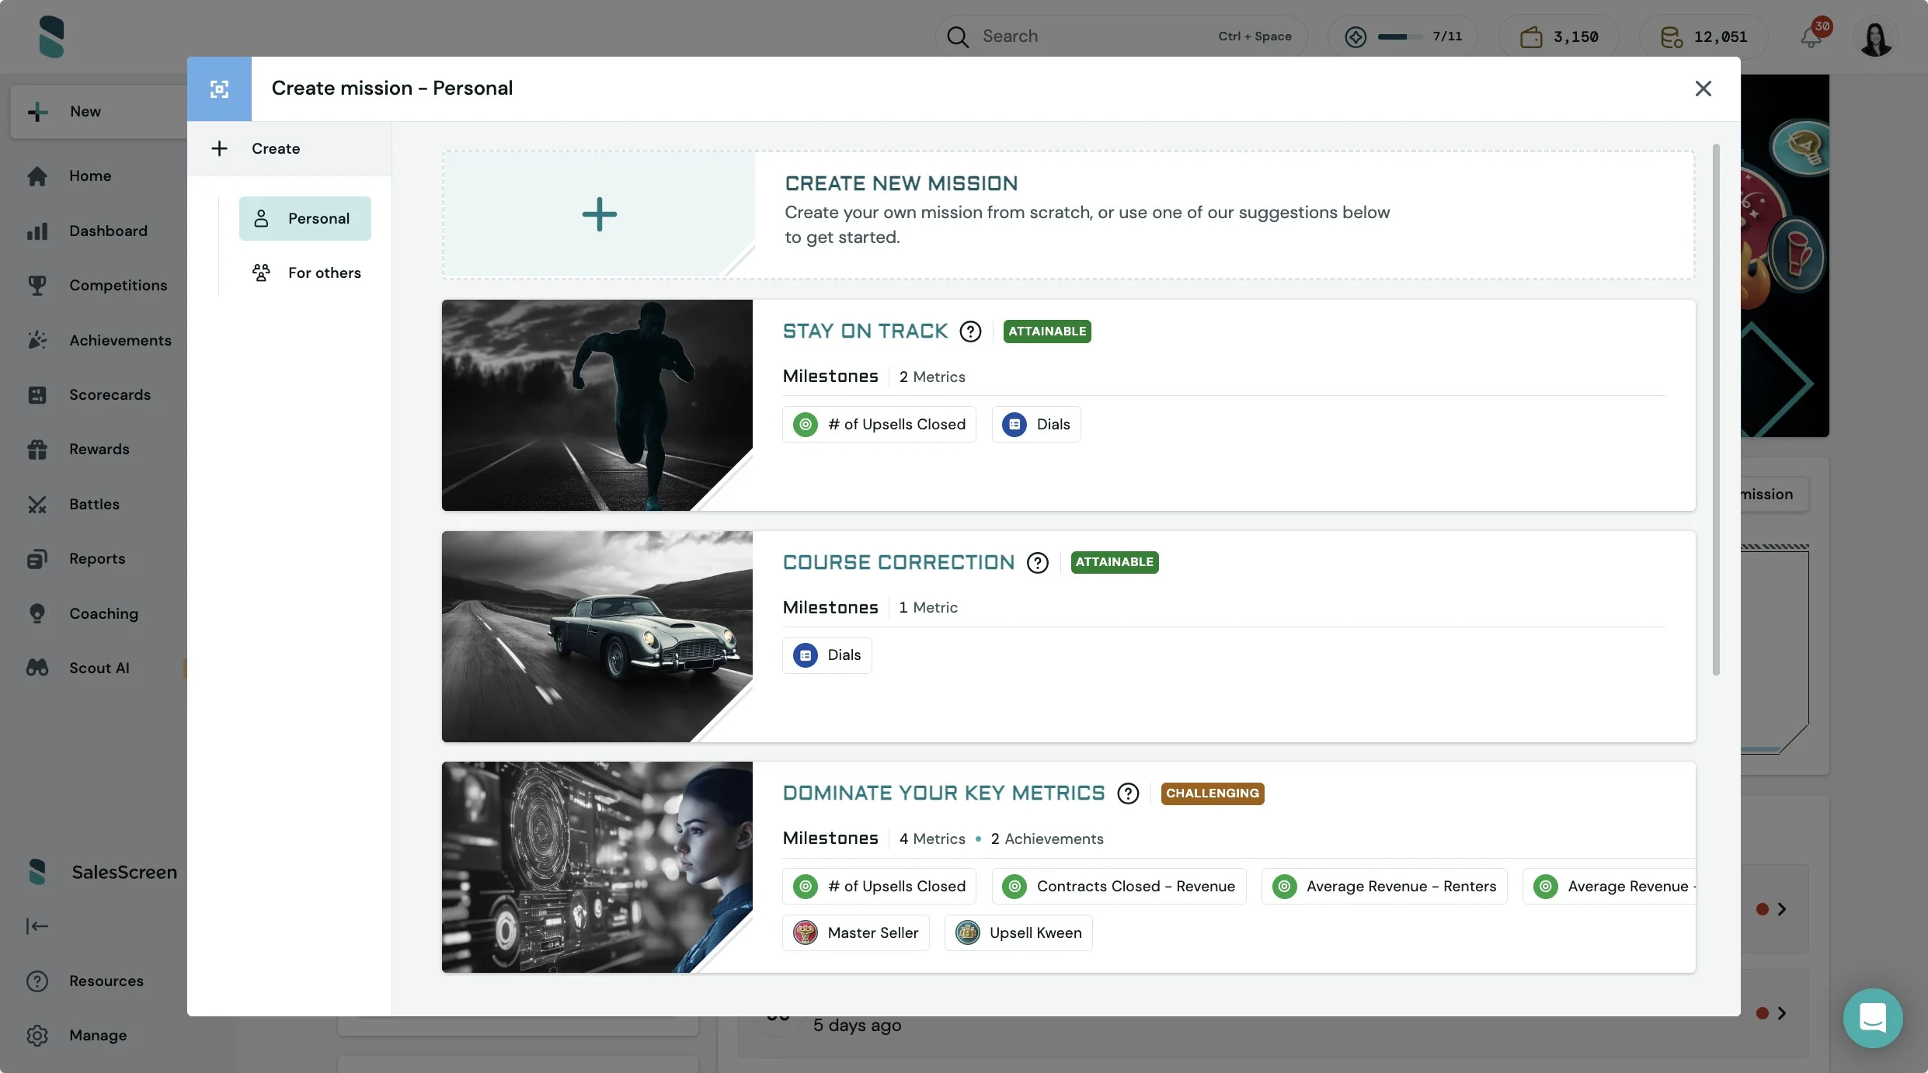Click the Course Correction title

(899, 562)
